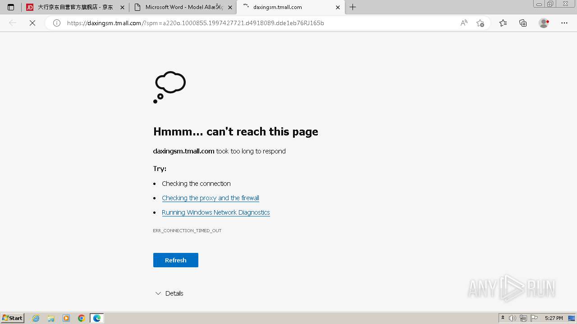Open the Favorites list
Image resolution: width=577 pixels, height=324 pixels.
click(503, 23)
